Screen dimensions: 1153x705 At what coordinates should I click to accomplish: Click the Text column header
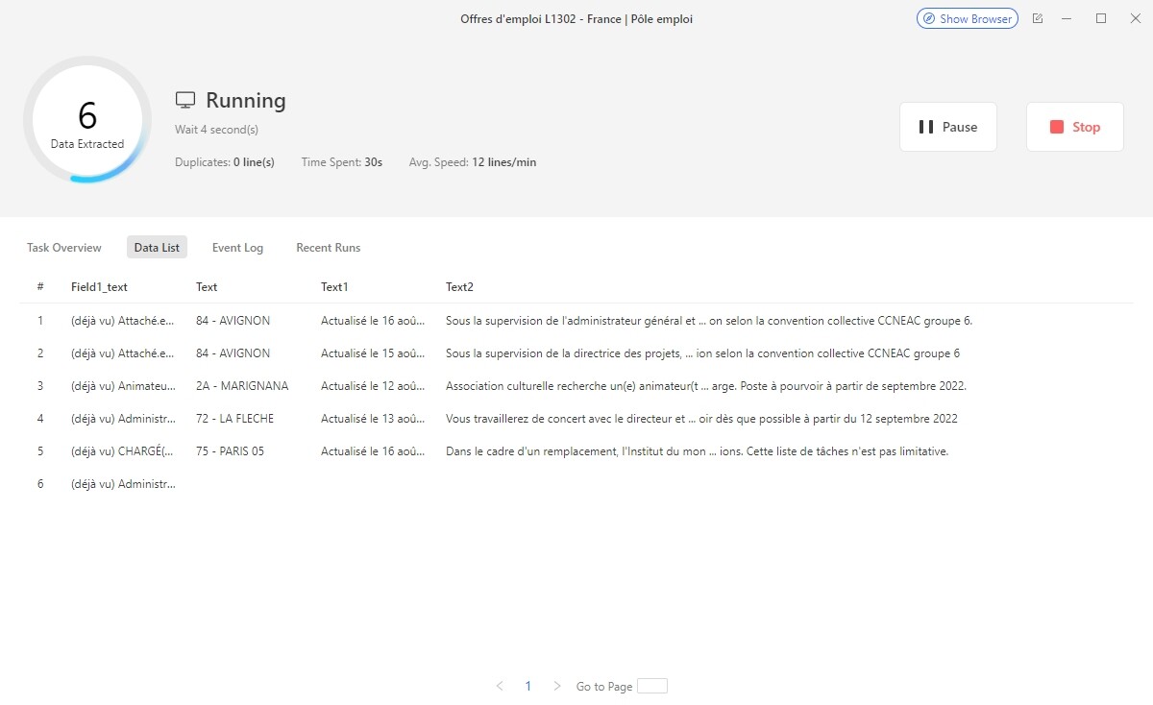pos(207,287)
